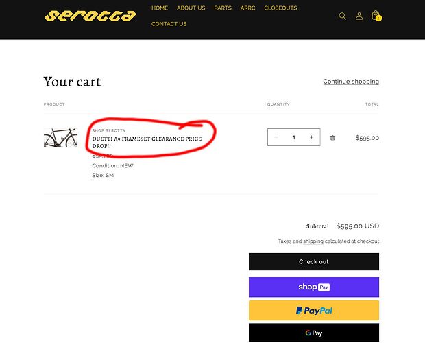Open the Duetti A9 Frameset product link
This screenshot has width=425, height=343.
point(147,142)
